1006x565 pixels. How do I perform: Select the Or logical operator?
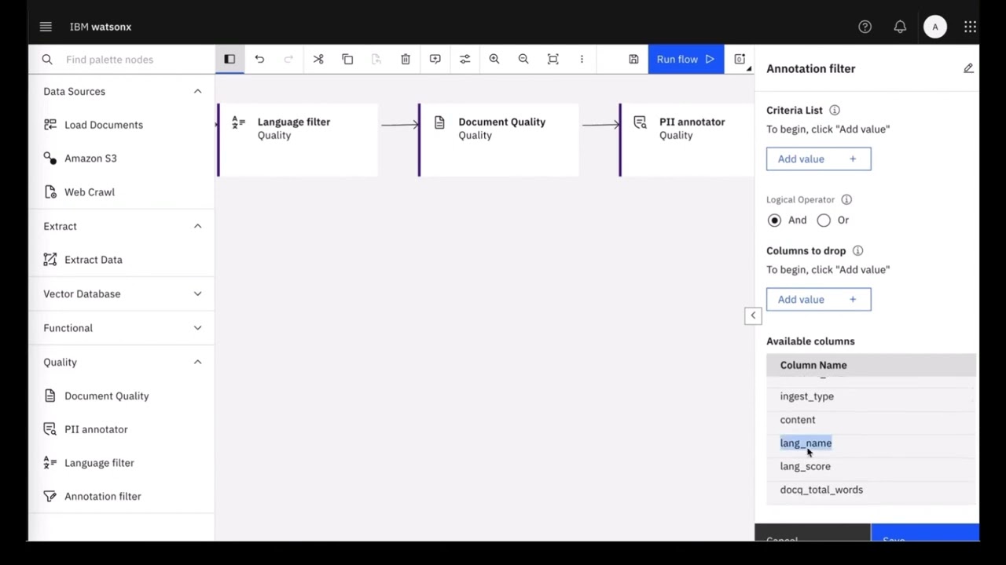(823, 220)
